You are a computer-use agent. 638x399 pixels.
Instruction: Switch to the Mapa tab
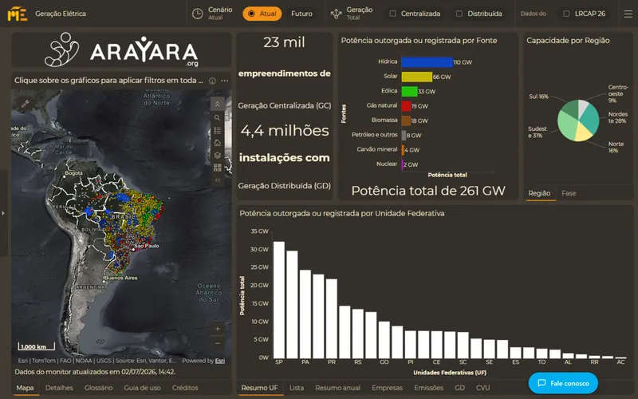coord(25,388)
